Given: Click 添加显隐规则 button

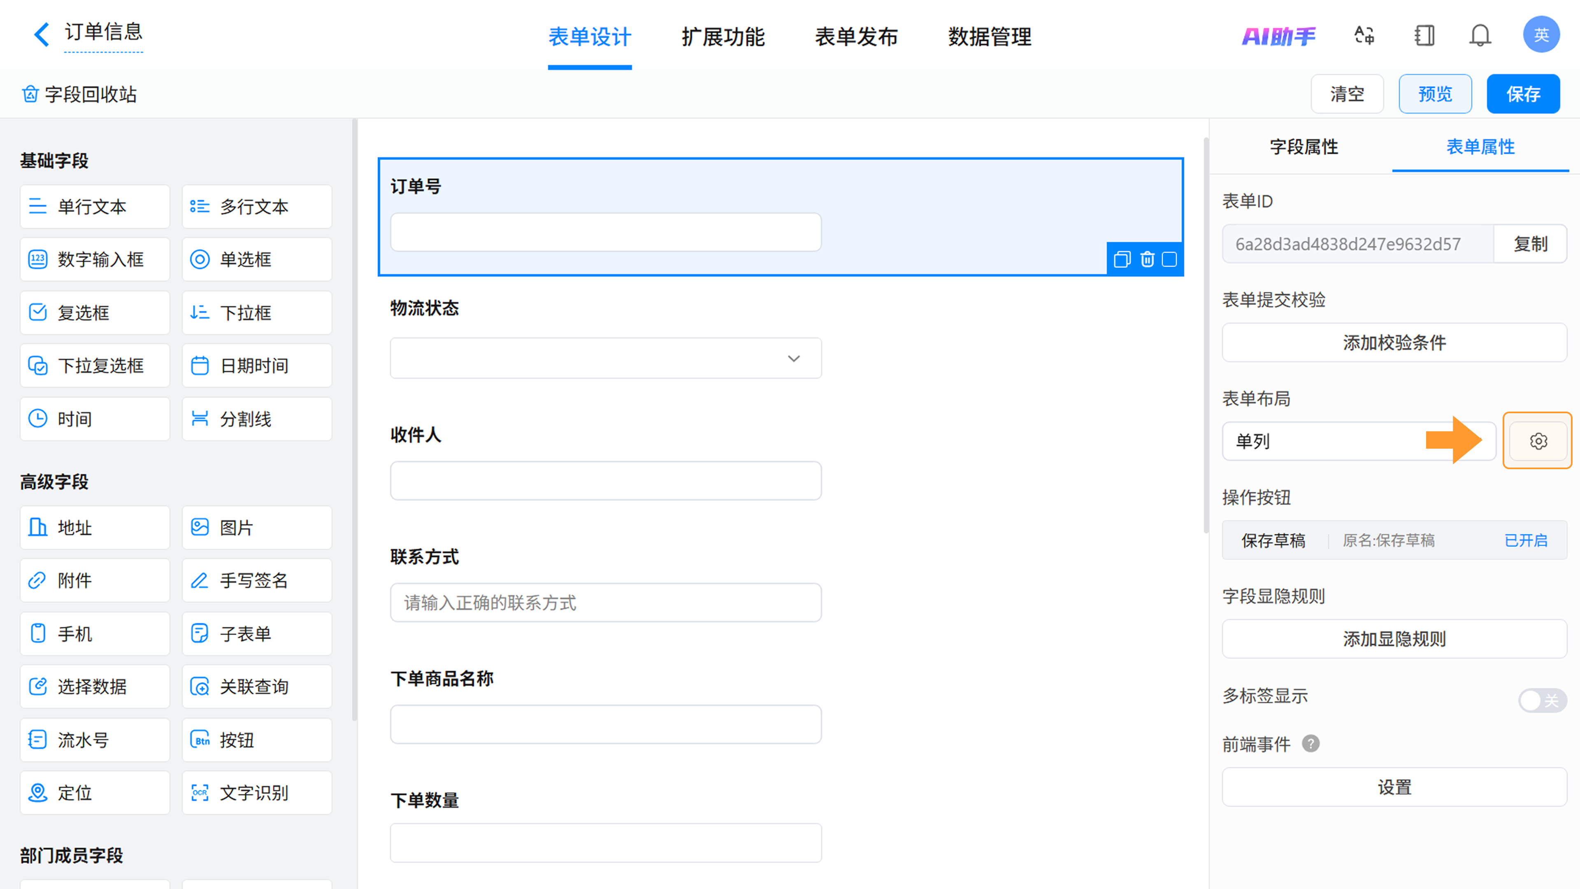Looking at the screenshot, I should point(1394,639).
